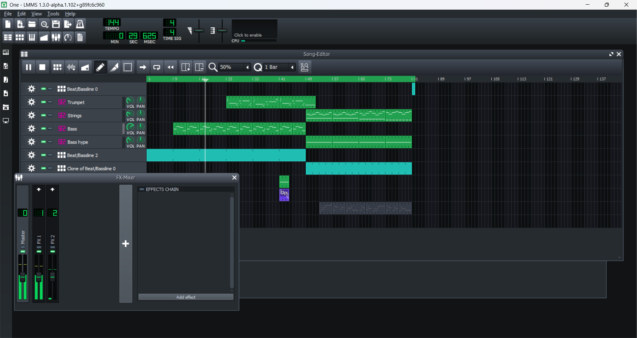Mute the Bass track
Screen dimensions: 637x338
43,129
